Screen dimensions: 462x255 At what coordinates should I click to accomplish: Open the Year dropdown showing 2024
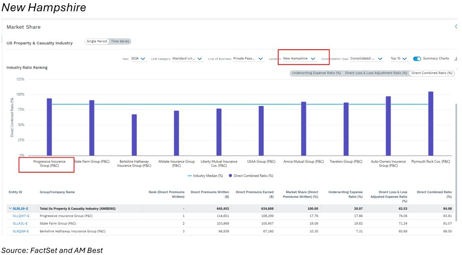coord(138,59)
